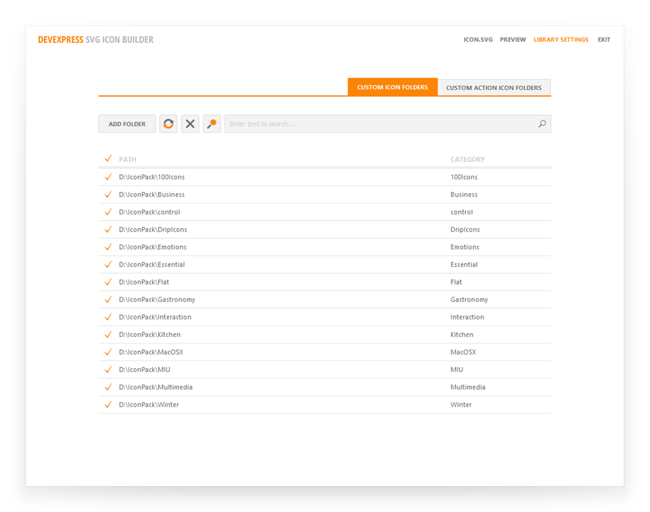Sort by the PATH column header
Viewport: 650px width, 512px height.
[128, 159]
